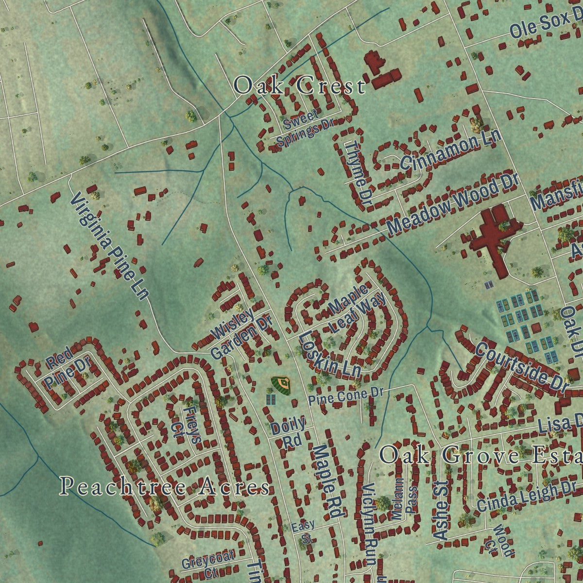This screenshot has width=583, height=583.
Task: Click the Cinda Leigh Dr label
Action: (x=526, y=497)
